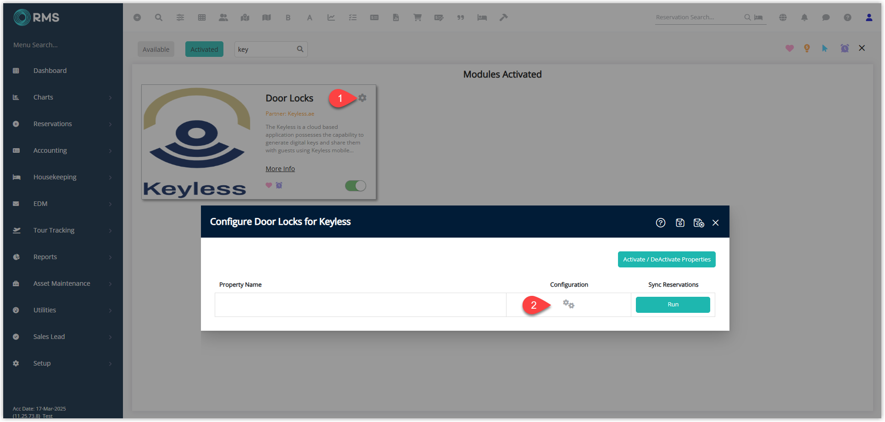Click the bed icon beside Reservation Search
Screen dimensions: 885x422
(x=759, y=17)
